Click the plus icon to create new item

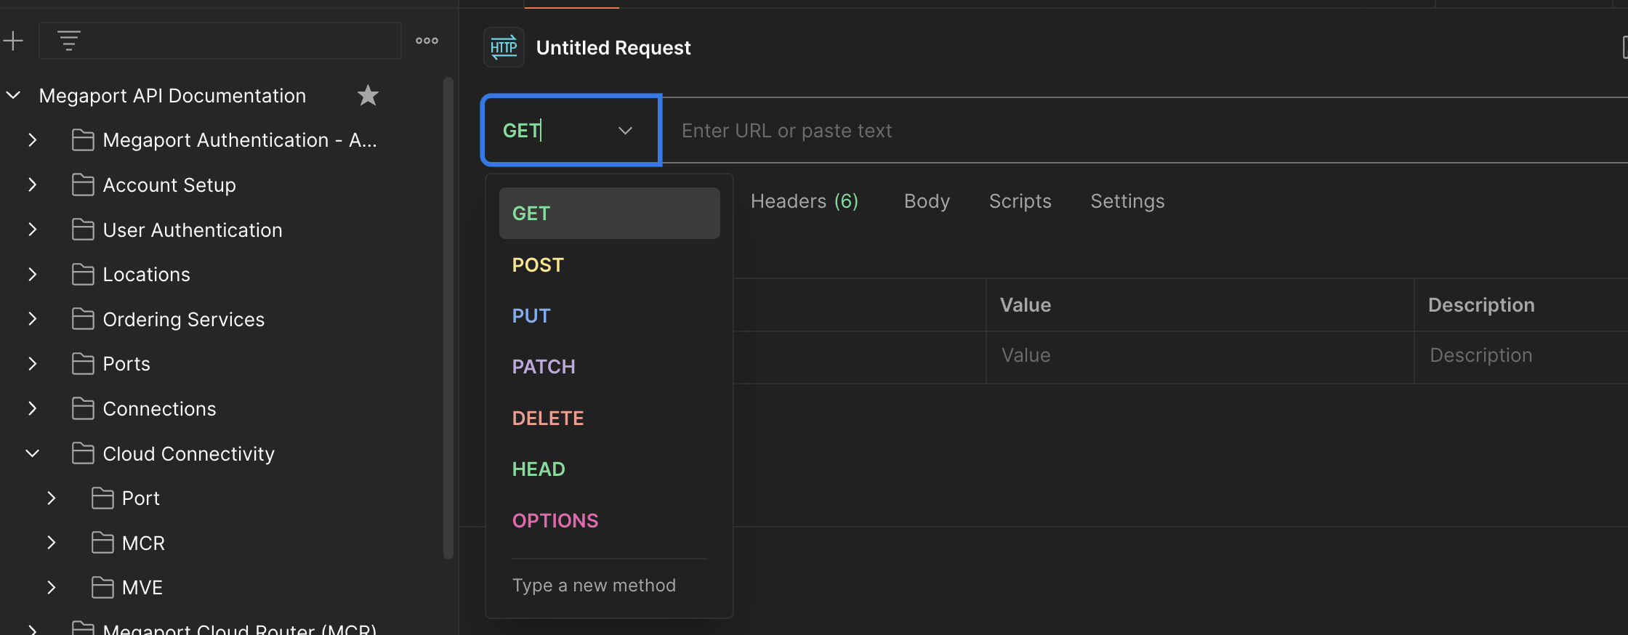pos(13,41)
